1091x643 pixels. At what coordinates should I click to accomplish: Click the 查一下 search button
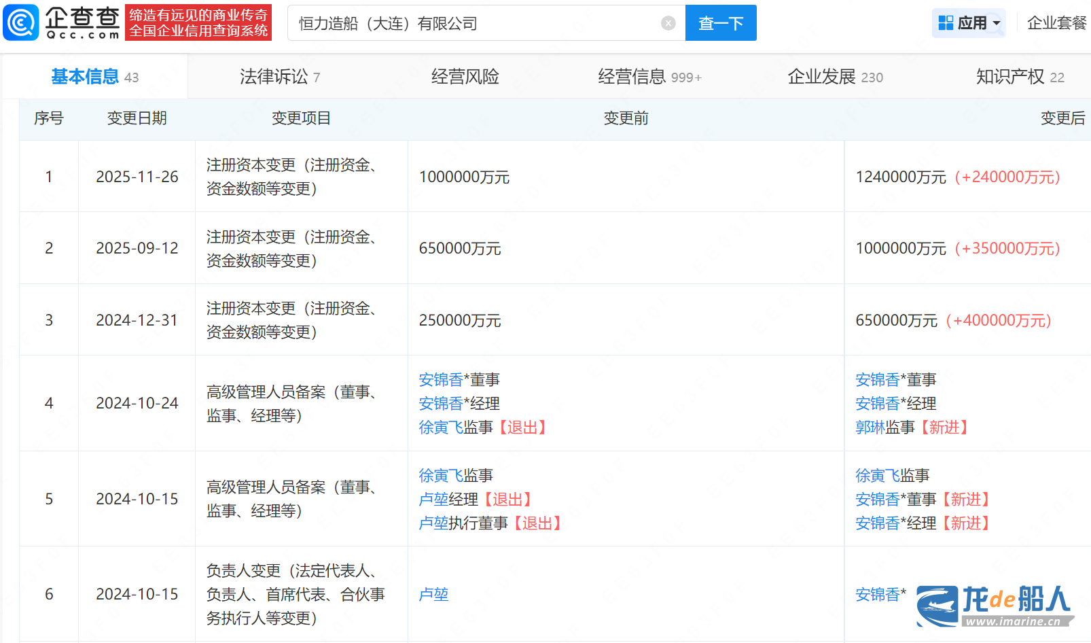click(x=720, y=23)
